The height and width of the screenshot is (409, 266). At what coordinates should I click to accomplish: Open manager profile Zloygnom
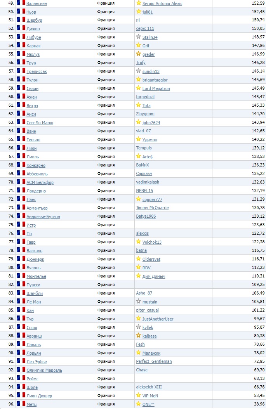(x=145, y=114)
